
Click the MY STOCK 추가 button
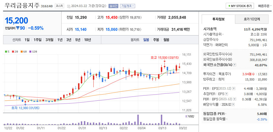coord(240,6)
